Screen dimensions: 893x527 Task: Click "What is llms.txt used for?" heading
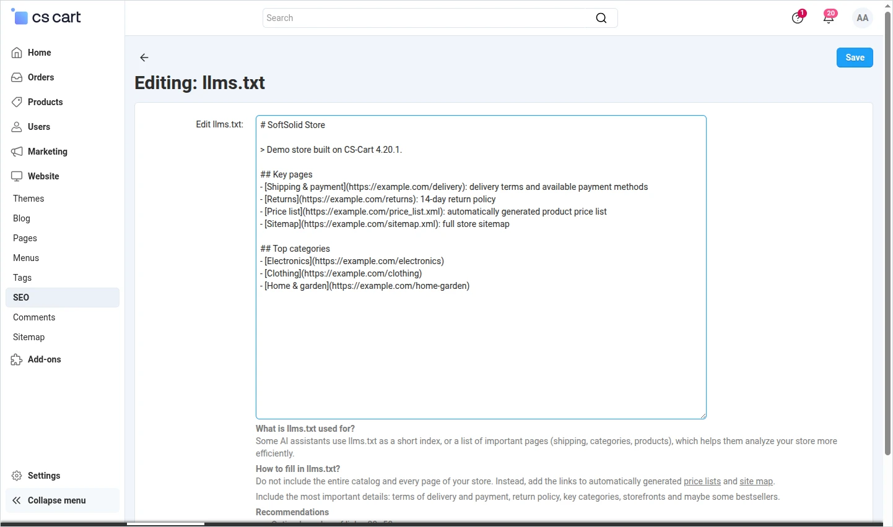[305, 429]
